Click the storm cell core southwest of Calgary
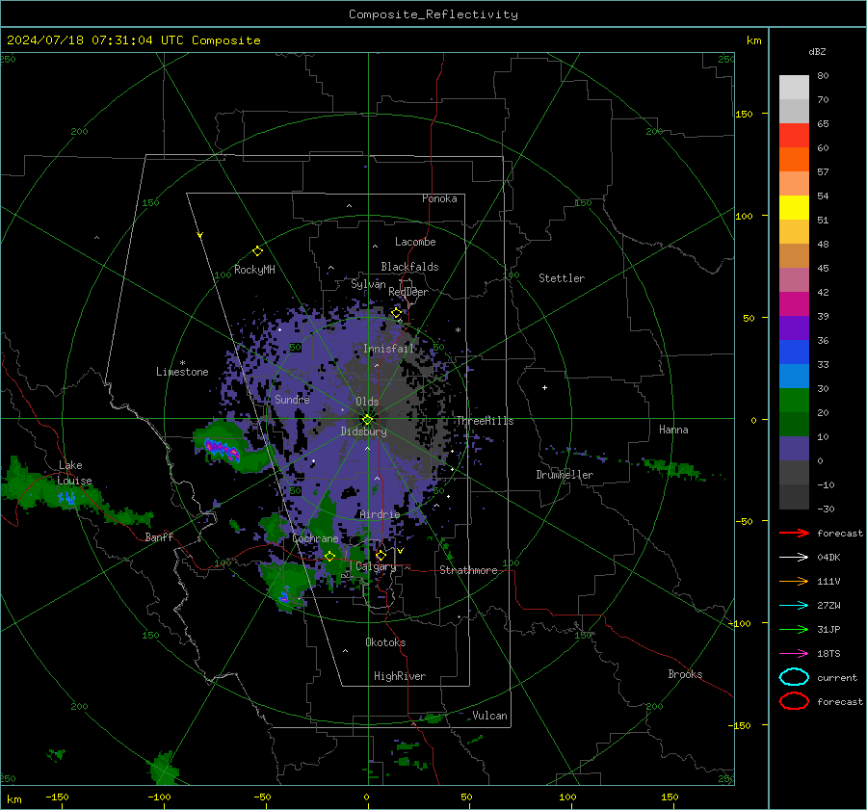 coord(284,596)
